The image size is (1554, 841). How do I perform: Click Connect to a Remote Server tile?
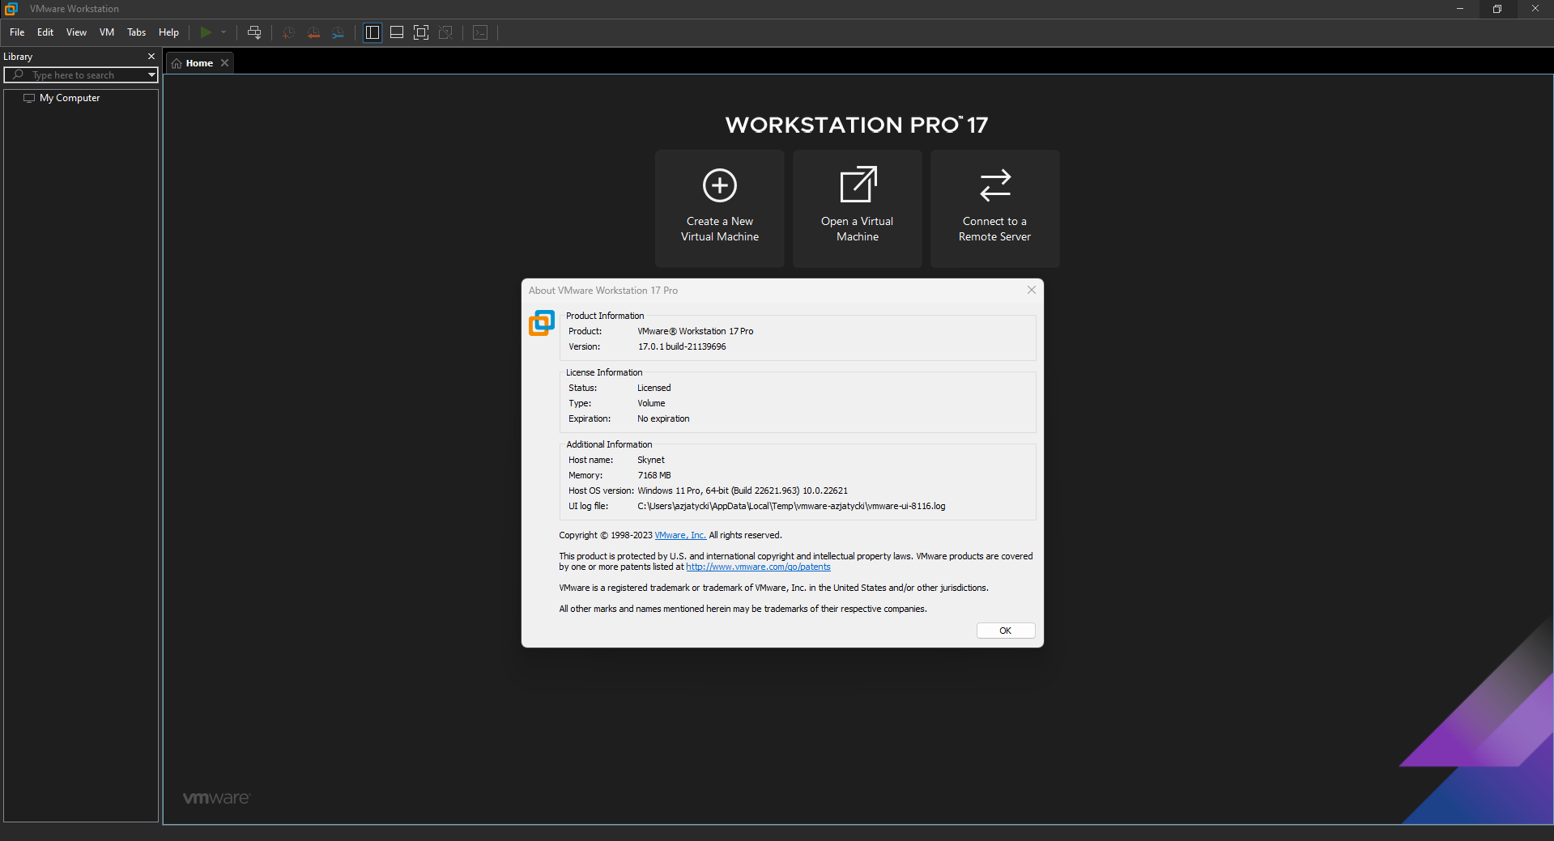tap(995, 209)
